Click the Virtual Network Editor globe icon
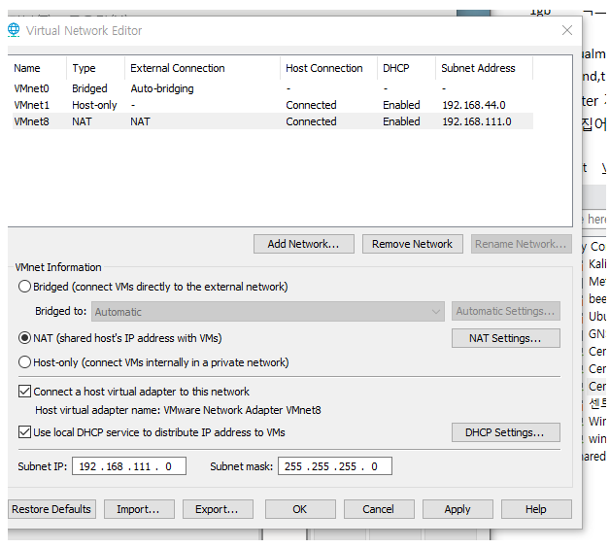This screenshot has width=610, height=548. pos(14,30)
